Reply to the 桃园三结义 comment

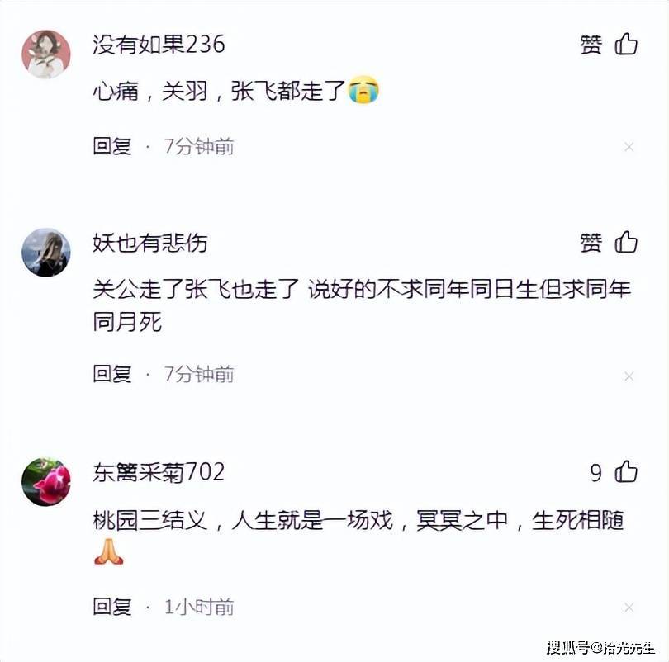112,606
